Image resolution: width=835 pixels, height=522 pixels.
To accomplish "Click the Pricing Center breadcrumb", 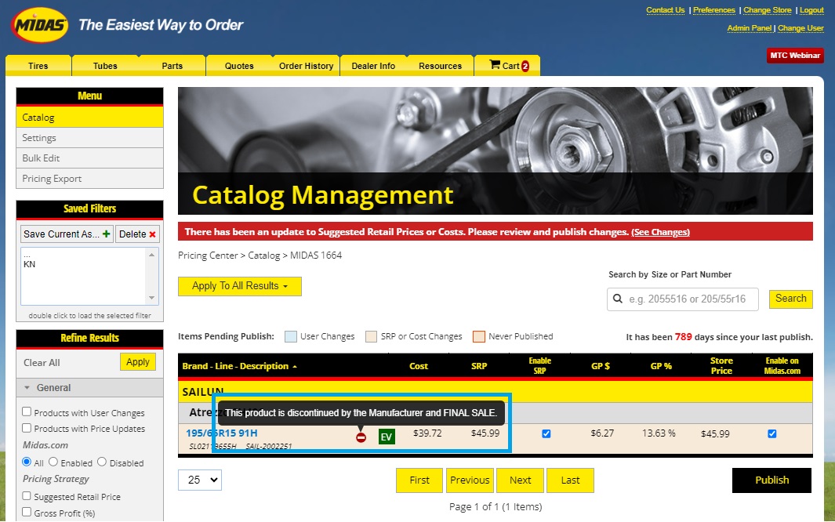I will (x=208, y=256).
